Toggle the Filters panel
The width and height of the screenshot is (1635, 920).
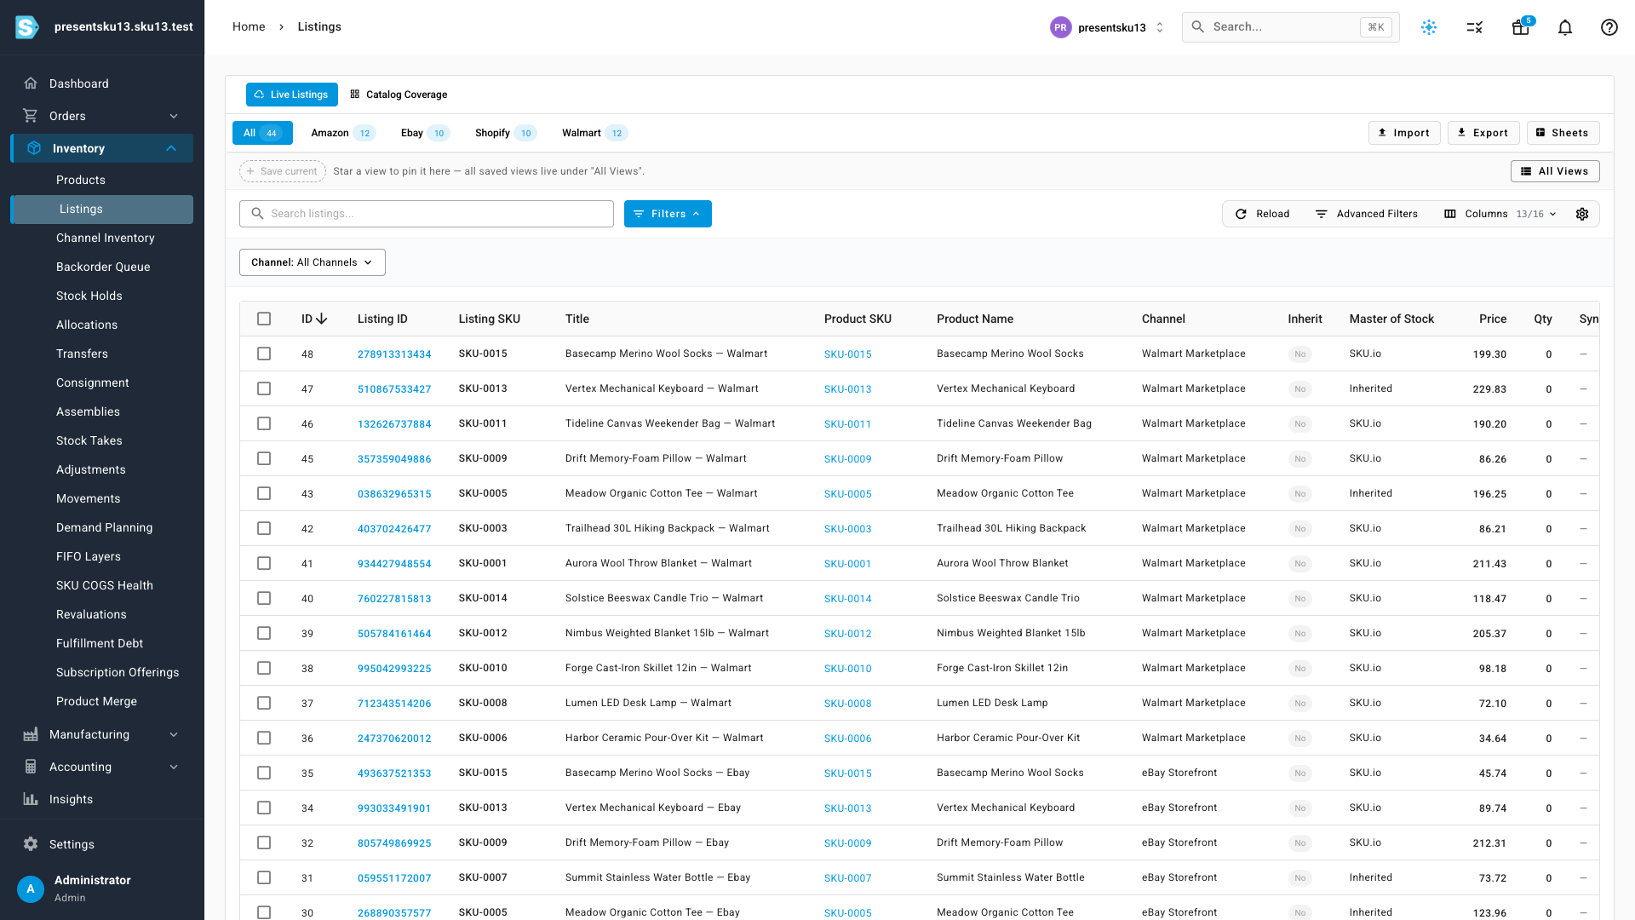[668, 214]
